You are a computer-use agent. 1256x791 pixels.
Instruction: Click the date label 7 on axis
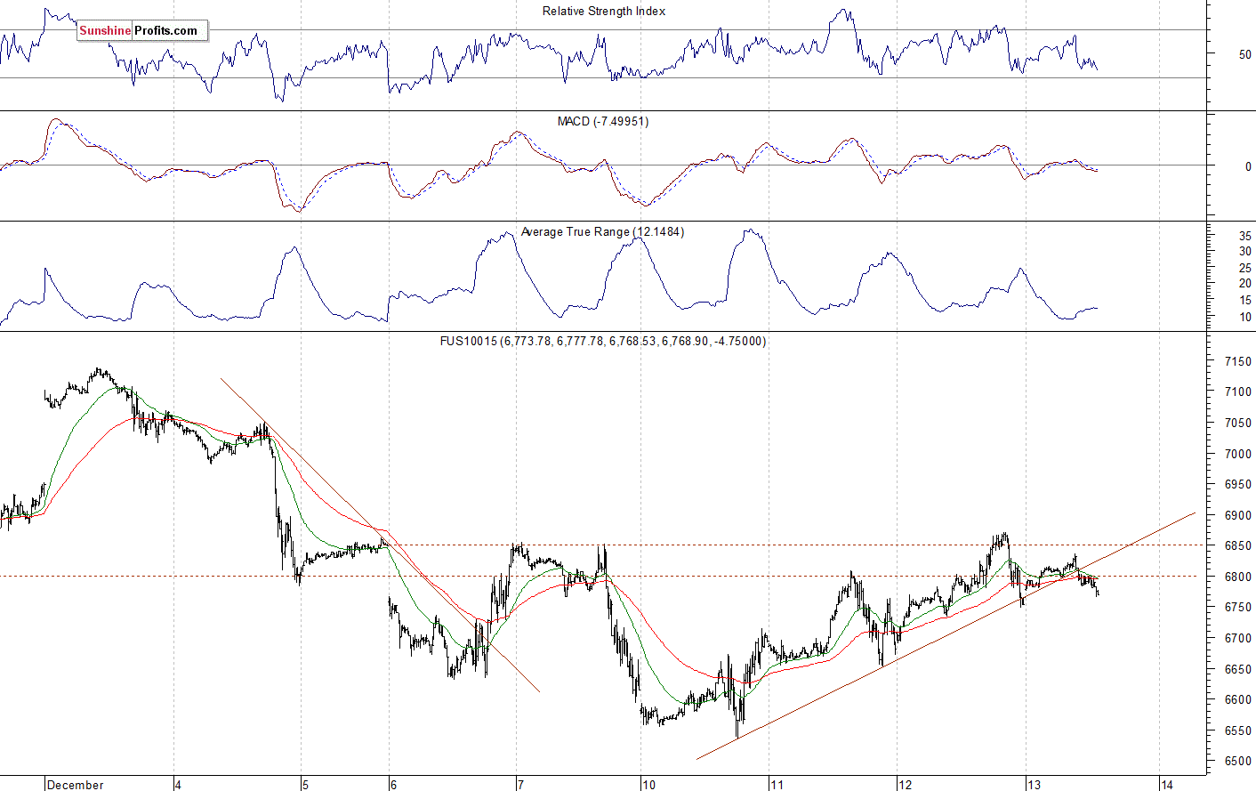[520, 785]
